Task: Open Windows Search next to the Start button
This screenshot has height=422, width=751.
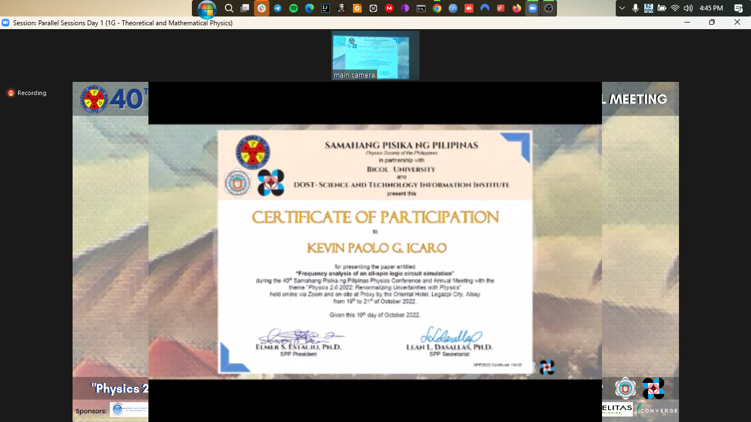Action: 228,8
